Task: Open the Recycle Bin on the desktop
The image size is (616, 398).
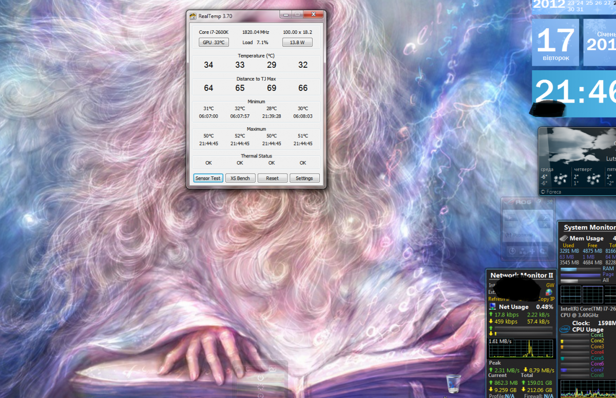Action: click(x=454, y=383)
